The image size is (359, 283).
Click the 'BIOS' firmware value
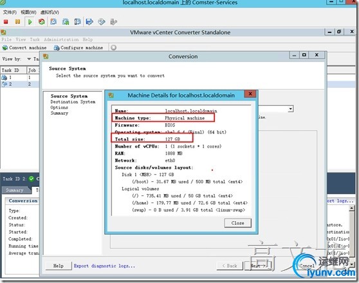(170, 125)
